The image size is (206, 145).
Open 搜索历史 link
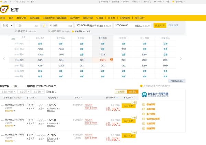[173, 25]
